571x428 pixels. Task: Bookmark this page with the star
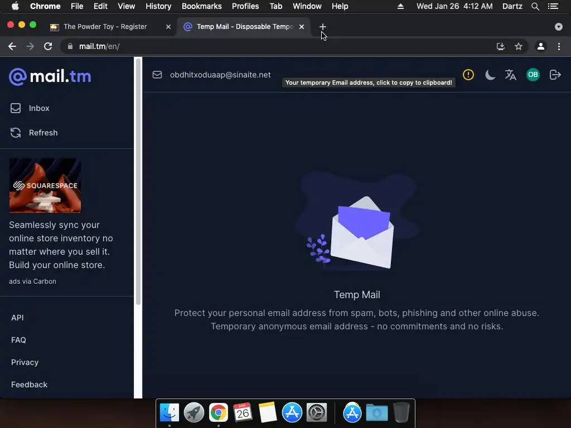pos(519,46)
